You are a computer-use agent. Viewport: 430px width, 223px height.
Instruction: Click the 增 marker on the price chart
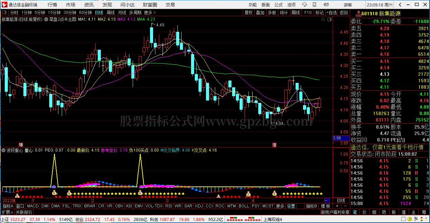[21, 144]
